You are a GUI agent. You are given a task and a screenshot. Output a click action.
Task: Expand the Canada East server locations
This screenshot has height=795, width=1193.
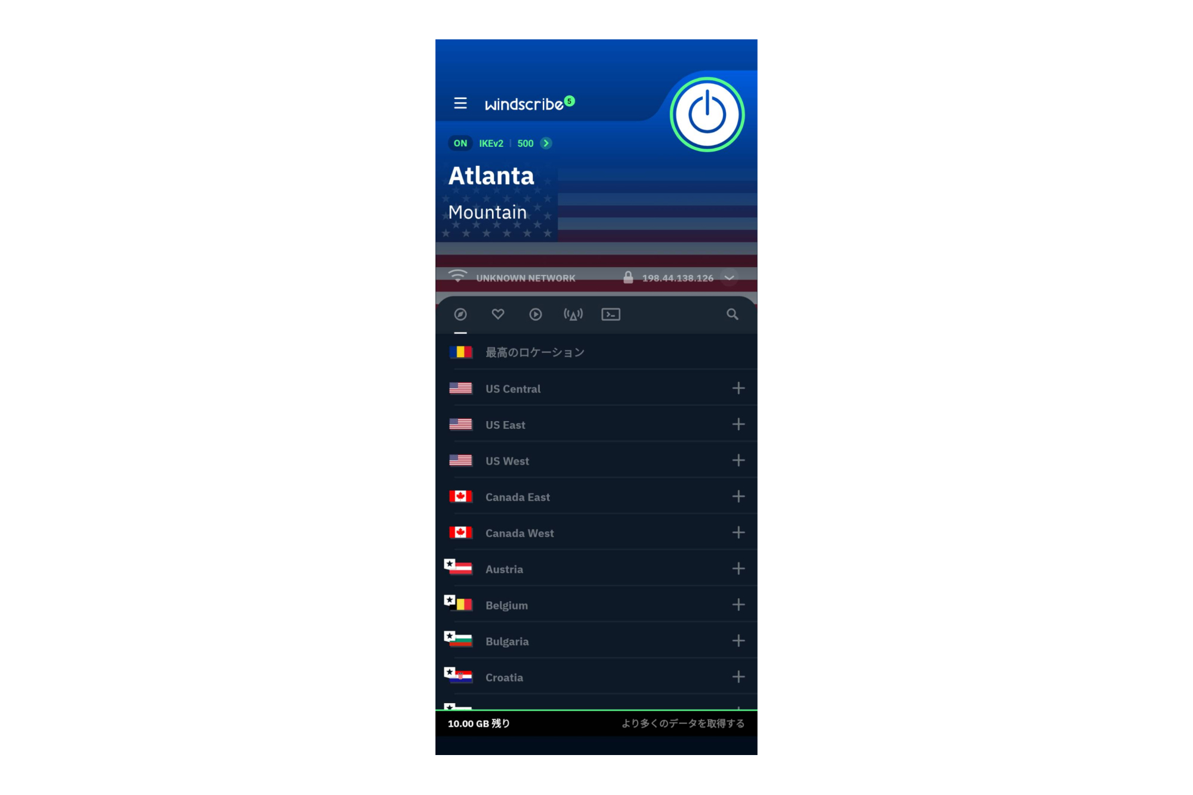[738, 496]
